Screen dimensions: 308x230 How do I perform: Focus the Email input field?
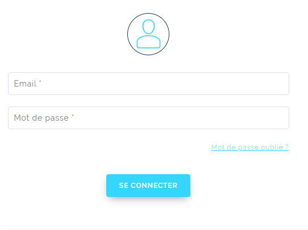[x=148, y=84]
